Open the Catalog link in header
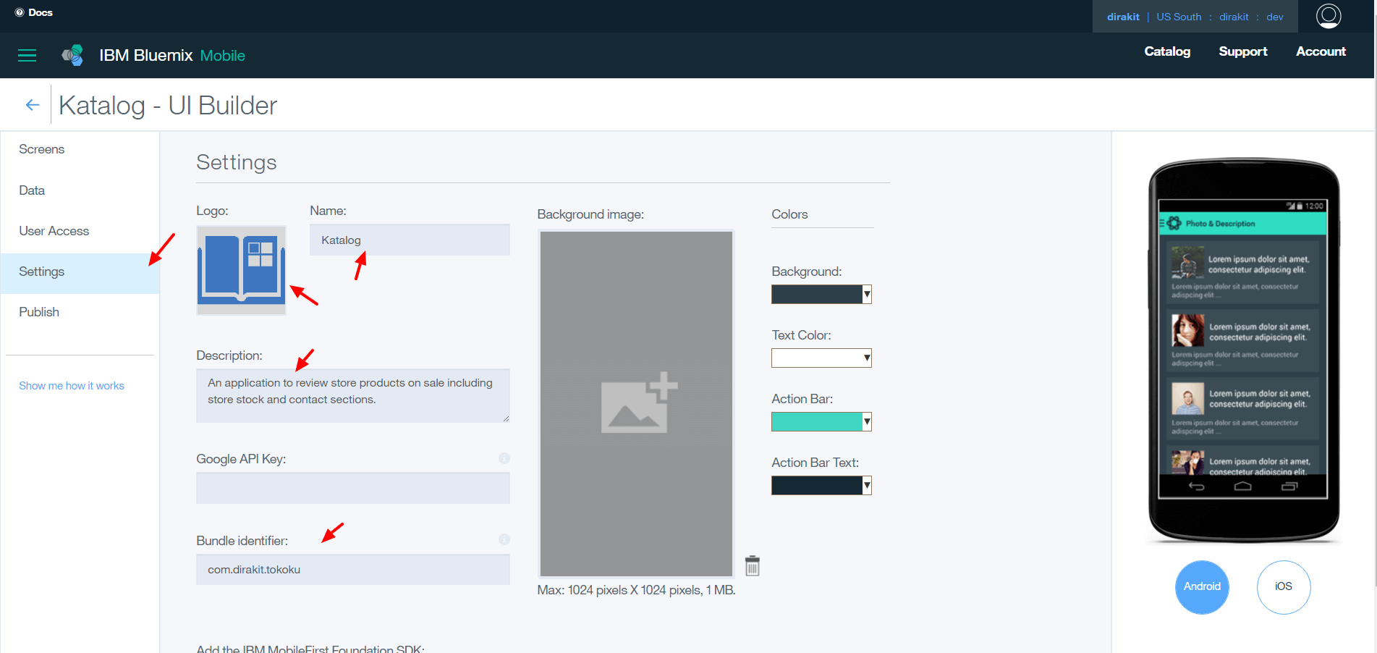Screen dimensions: 1377x653 click(1166, 51)
